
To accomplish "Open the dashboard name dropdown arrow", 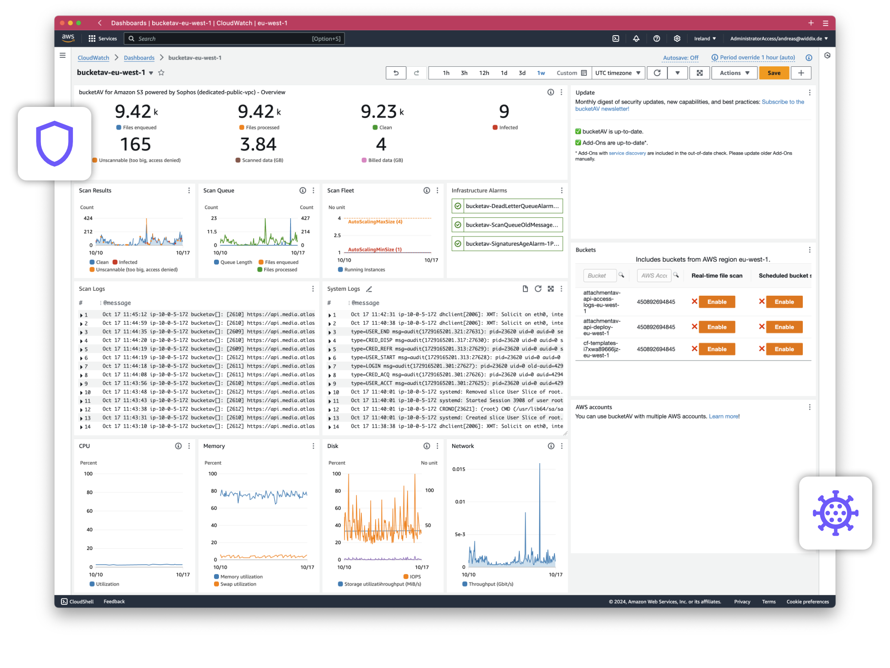I will click(x=151, y=73).
